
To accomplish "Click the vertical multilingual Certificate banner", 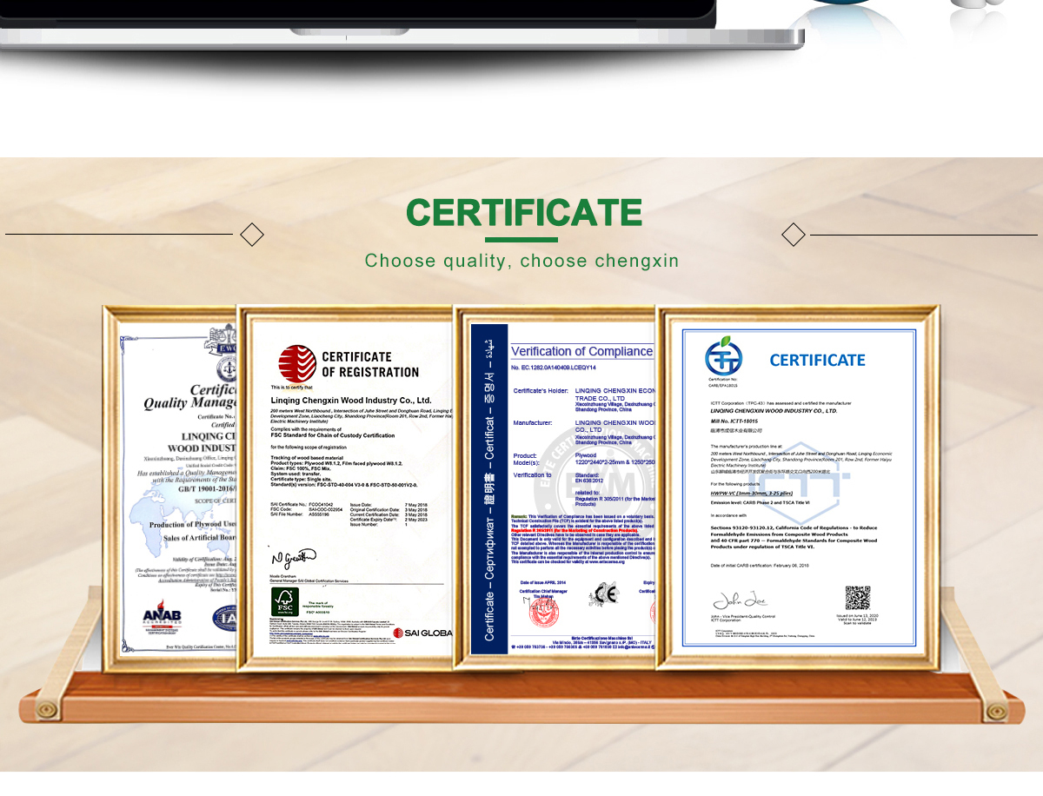I will pyautogui.click(x=488, y=488).
